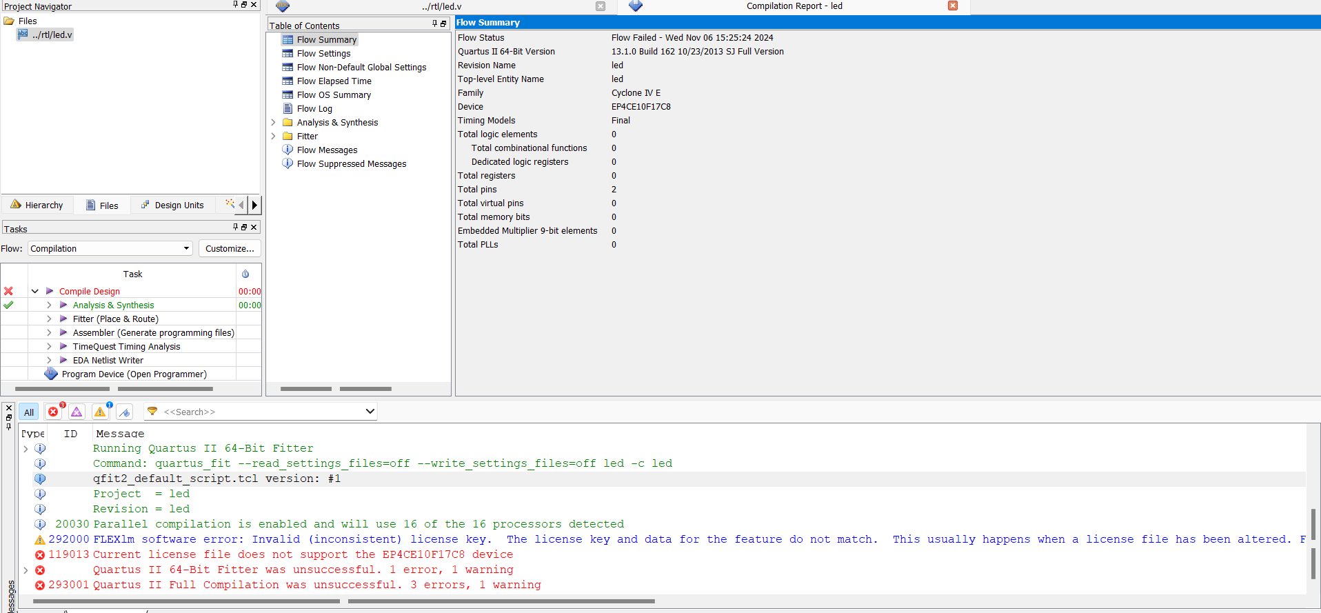This screenshot has width=1321, height=613.
Task: Float the Messages panel
Action: 9,417
